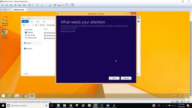Click the Cortana microphone icon
The height and width of the screenshot is (108, 192).
(46, 106)
